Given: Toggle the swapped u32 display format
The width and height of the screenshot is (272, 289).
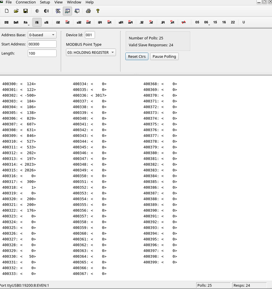Looking at the screenshot, I should pyautogui.click(x=88, y=22).
